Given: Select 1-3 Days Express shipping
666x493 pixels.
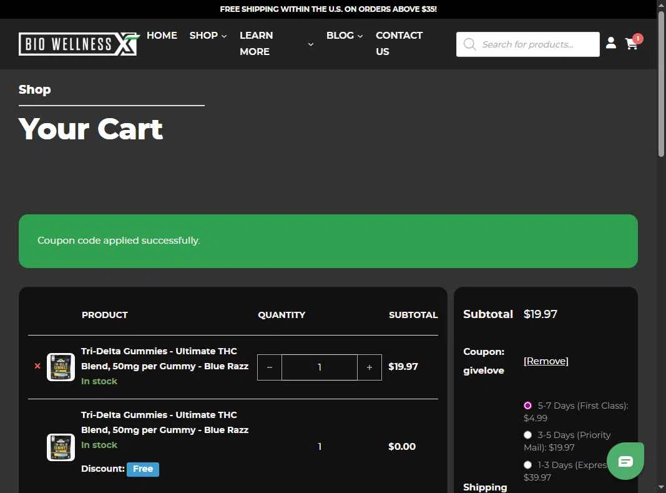Looking at the screenshot, I should [527, 465].
